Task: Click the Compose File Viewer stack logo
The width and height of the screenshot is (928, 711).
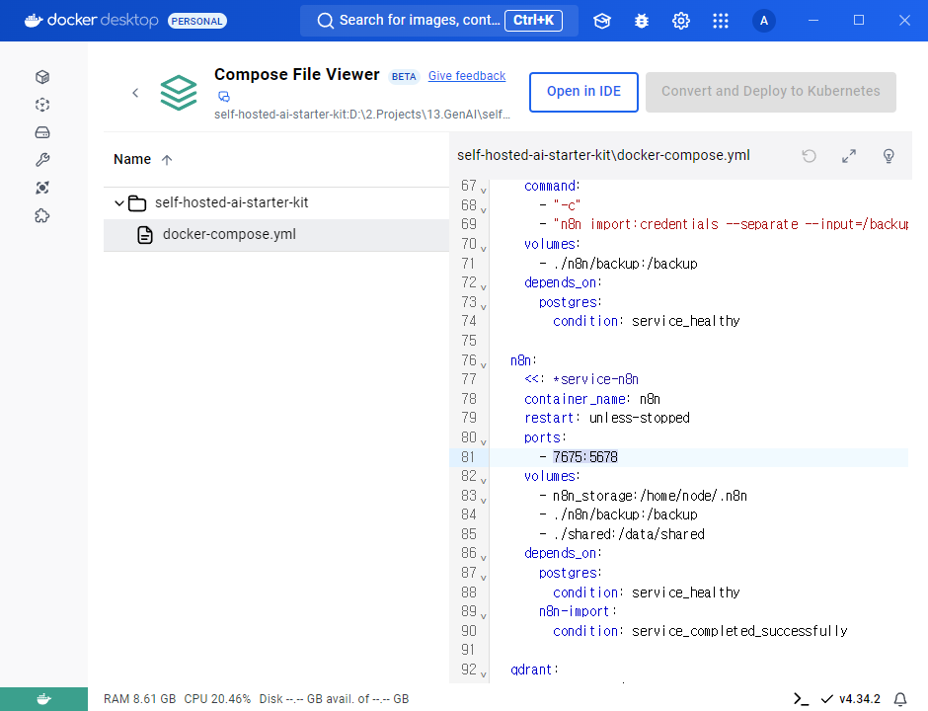Action: point(178,93)
